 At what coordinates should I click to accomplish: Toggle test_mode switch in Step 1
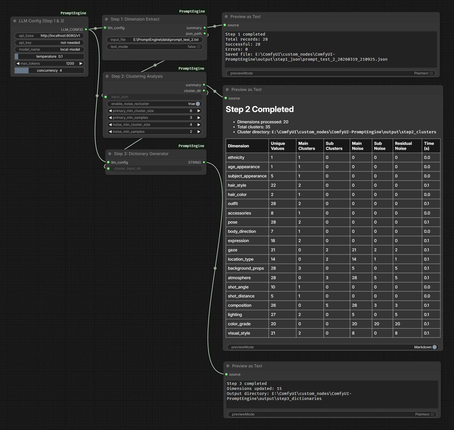pos(199,47)
